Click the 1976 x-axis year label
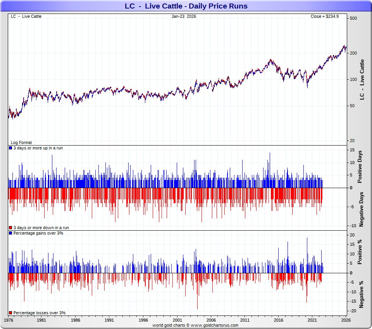 [x=8, y=320]
